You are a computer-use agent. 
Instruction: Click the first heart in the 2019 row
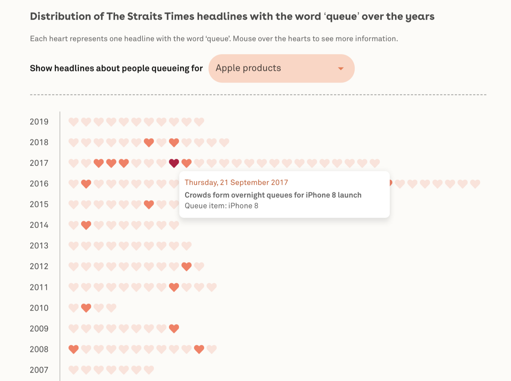(x=74, y=122)
